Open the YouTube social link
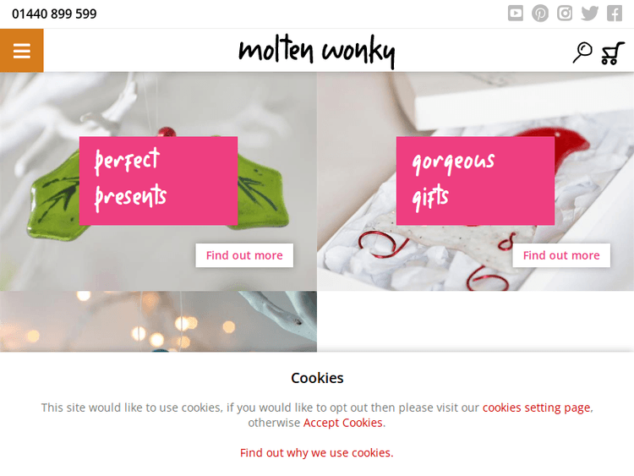Screen dimensions: 634x476 click(515, 13)
